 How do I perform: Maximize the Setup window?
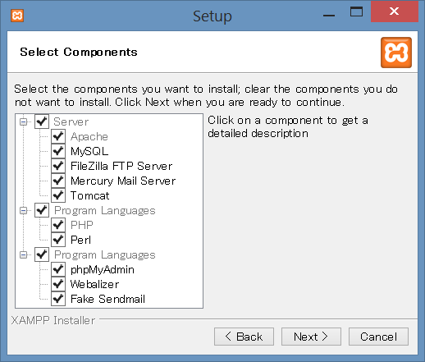coord(356,11)
